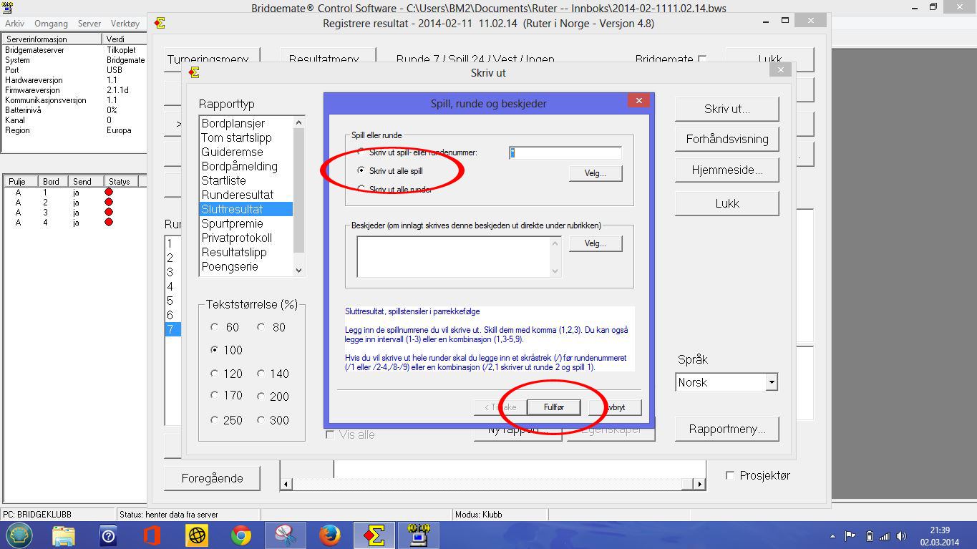Screen dimensions: 977x549
Task: Show hidden system tray icons
Action: click(832, 536)
